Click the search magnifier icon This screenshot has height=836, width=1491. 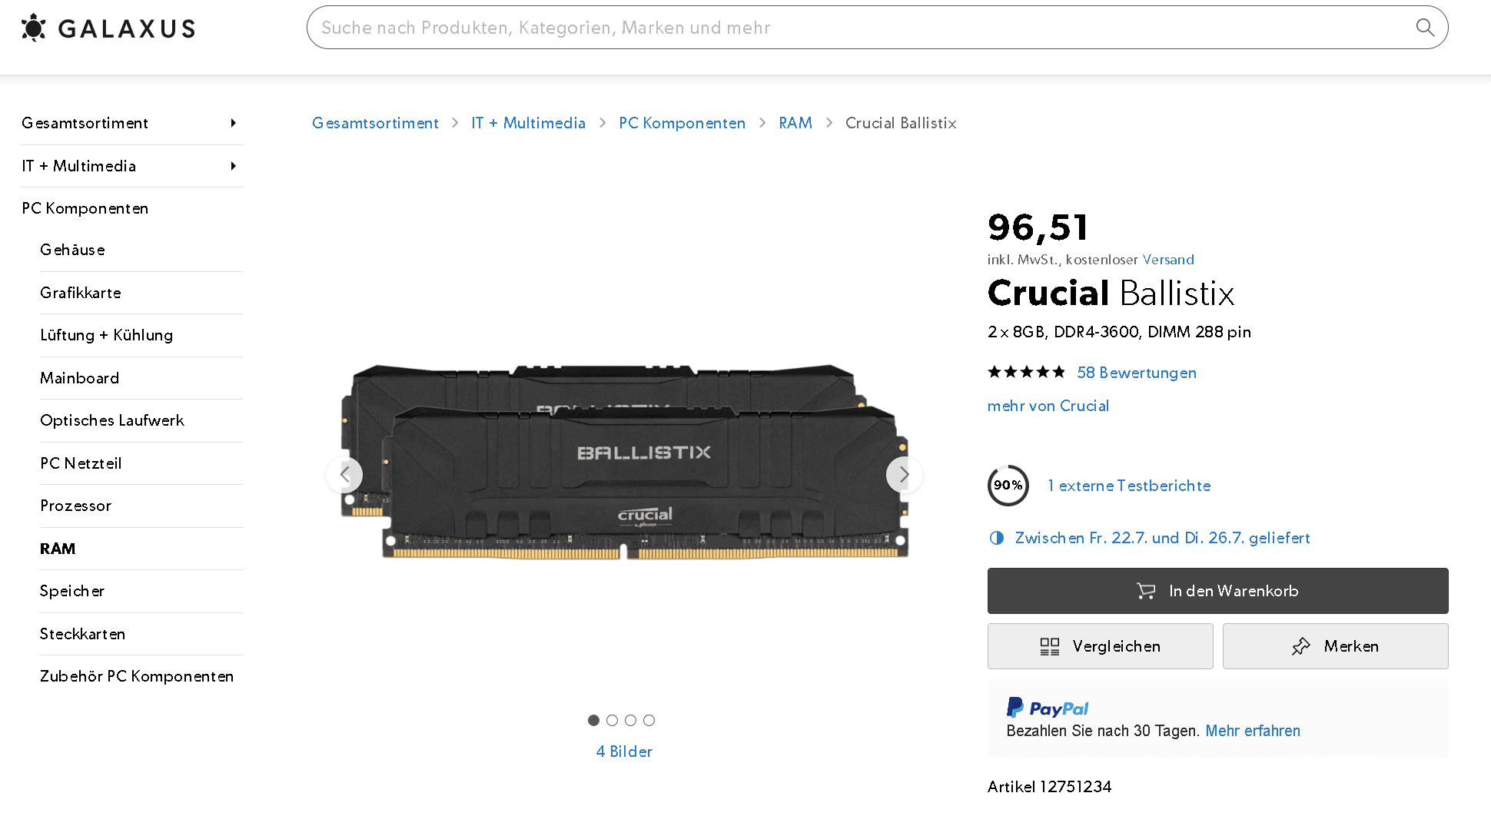1425,28
